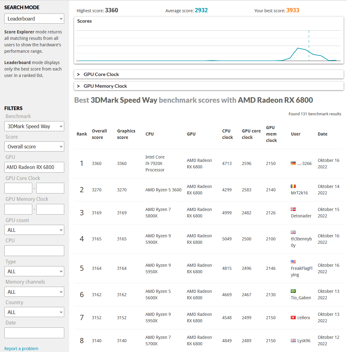Click the Romanian flag above MrT2k16
This screenshot has height=352, width=347.
click(293, 186)
